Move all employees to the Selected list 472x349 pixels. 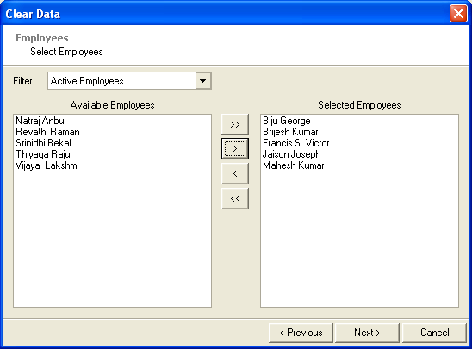click(235, 124)
